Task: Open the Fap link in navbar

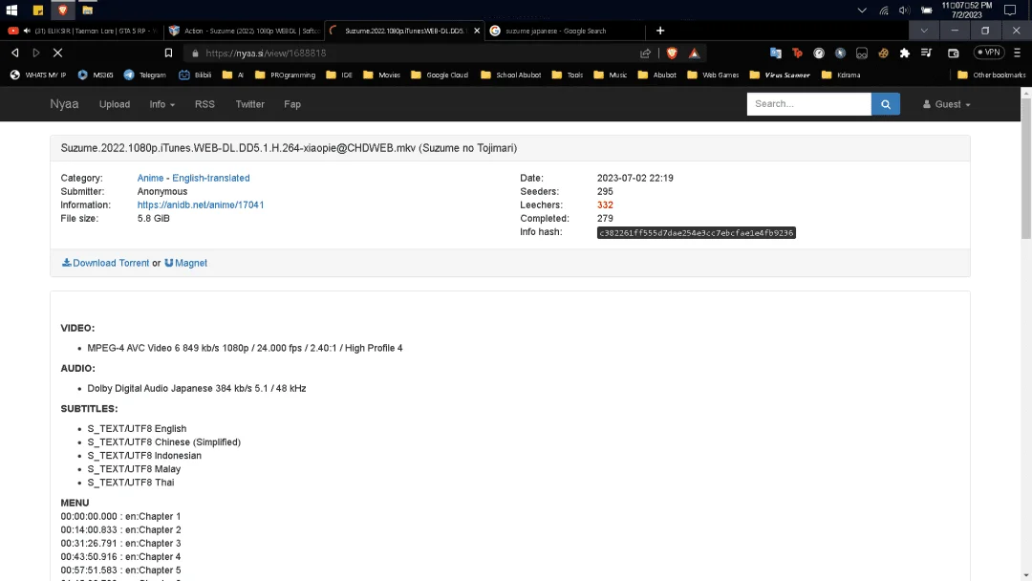Action: click(292, 104)
